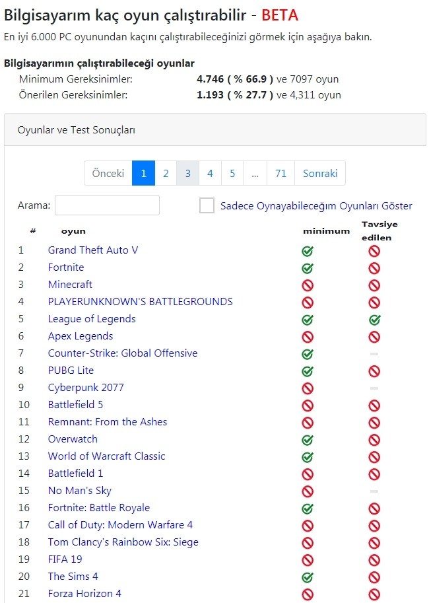Open the Fortnite game link
This screenshot has width=429, height=603.
point(66,267)
